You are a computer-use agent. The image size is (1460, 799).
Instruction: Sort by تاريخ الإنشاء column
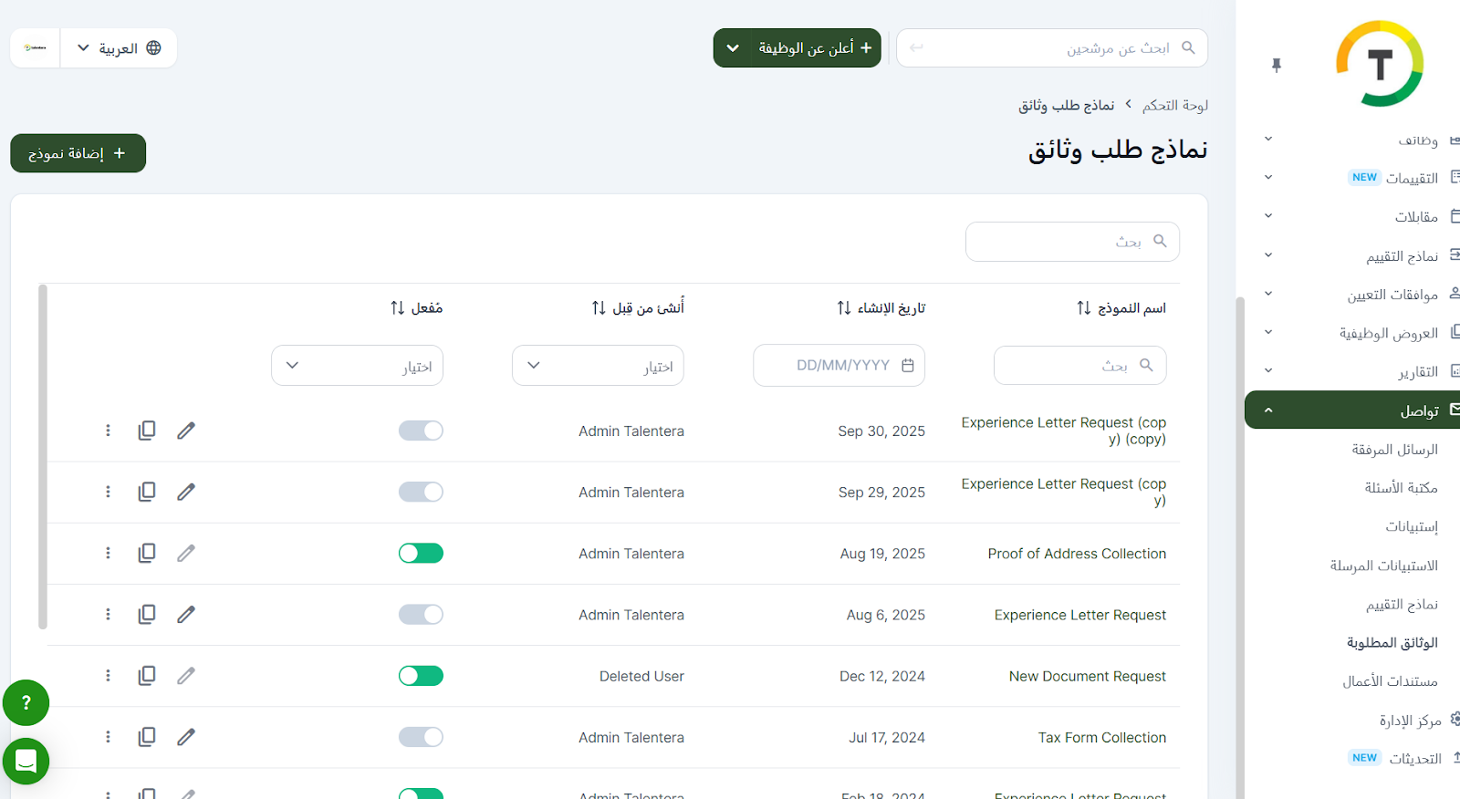click(x=844, y=308)
